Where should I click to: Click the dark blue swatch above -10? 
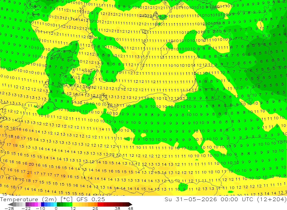coord(42,205)
